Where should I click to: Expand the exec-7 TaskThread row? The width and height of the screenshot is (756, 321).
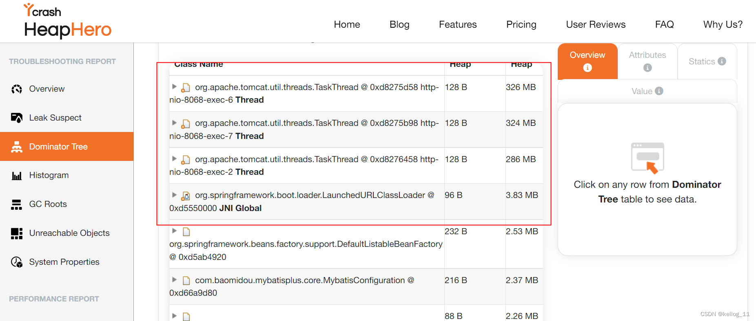174,123
